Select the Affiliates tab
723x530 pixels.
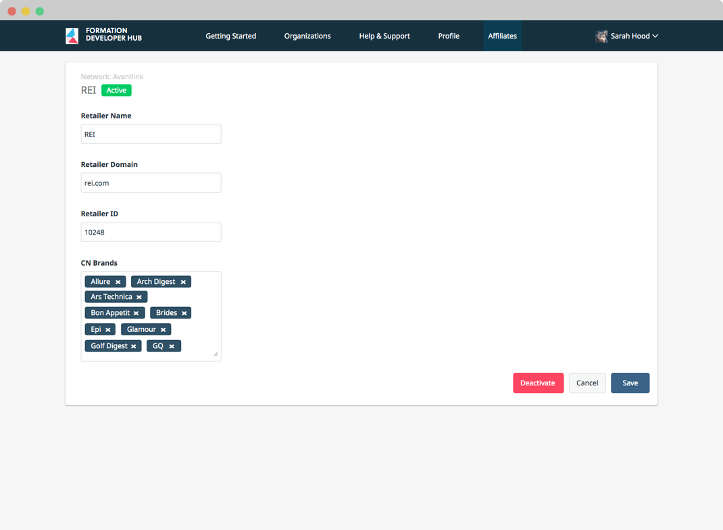coord(503,36)
